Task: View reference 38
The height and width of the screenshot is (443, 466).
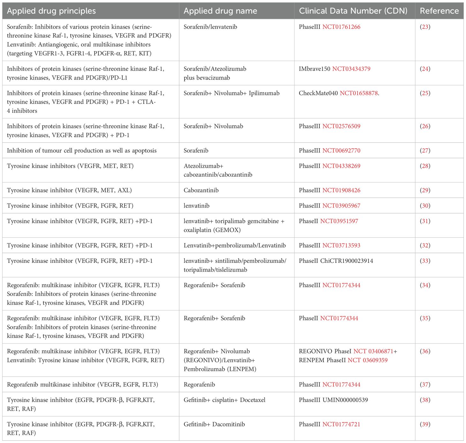Action: click(x=425, y=400)
